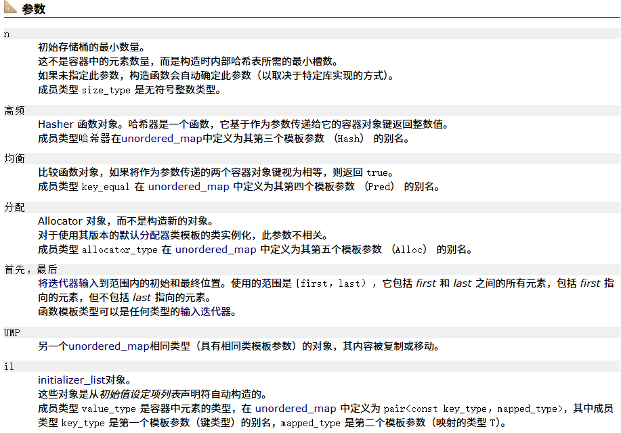Click the text 初始存储桶的最小数量。
This screenshot has height=433, width=621.
click(91, 47)
